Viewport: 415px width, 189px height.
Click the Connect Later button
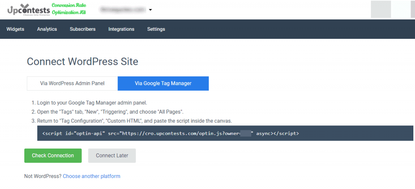click(112, 155)
